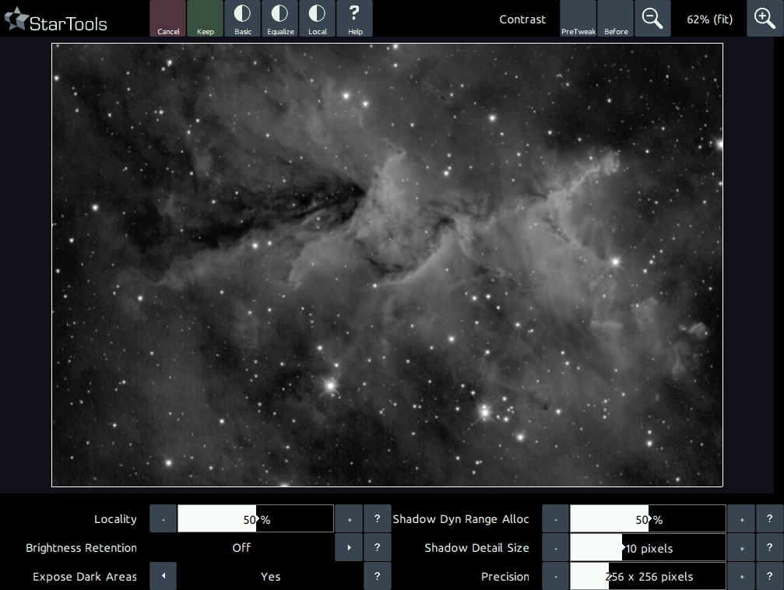Decrease Shadow Detail Size with minus
784x590 pixels.
[x=556, y=548]
